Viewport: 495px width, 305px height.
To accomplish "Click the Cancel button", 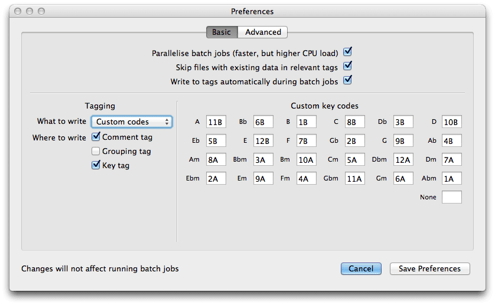I will point(361,268).
